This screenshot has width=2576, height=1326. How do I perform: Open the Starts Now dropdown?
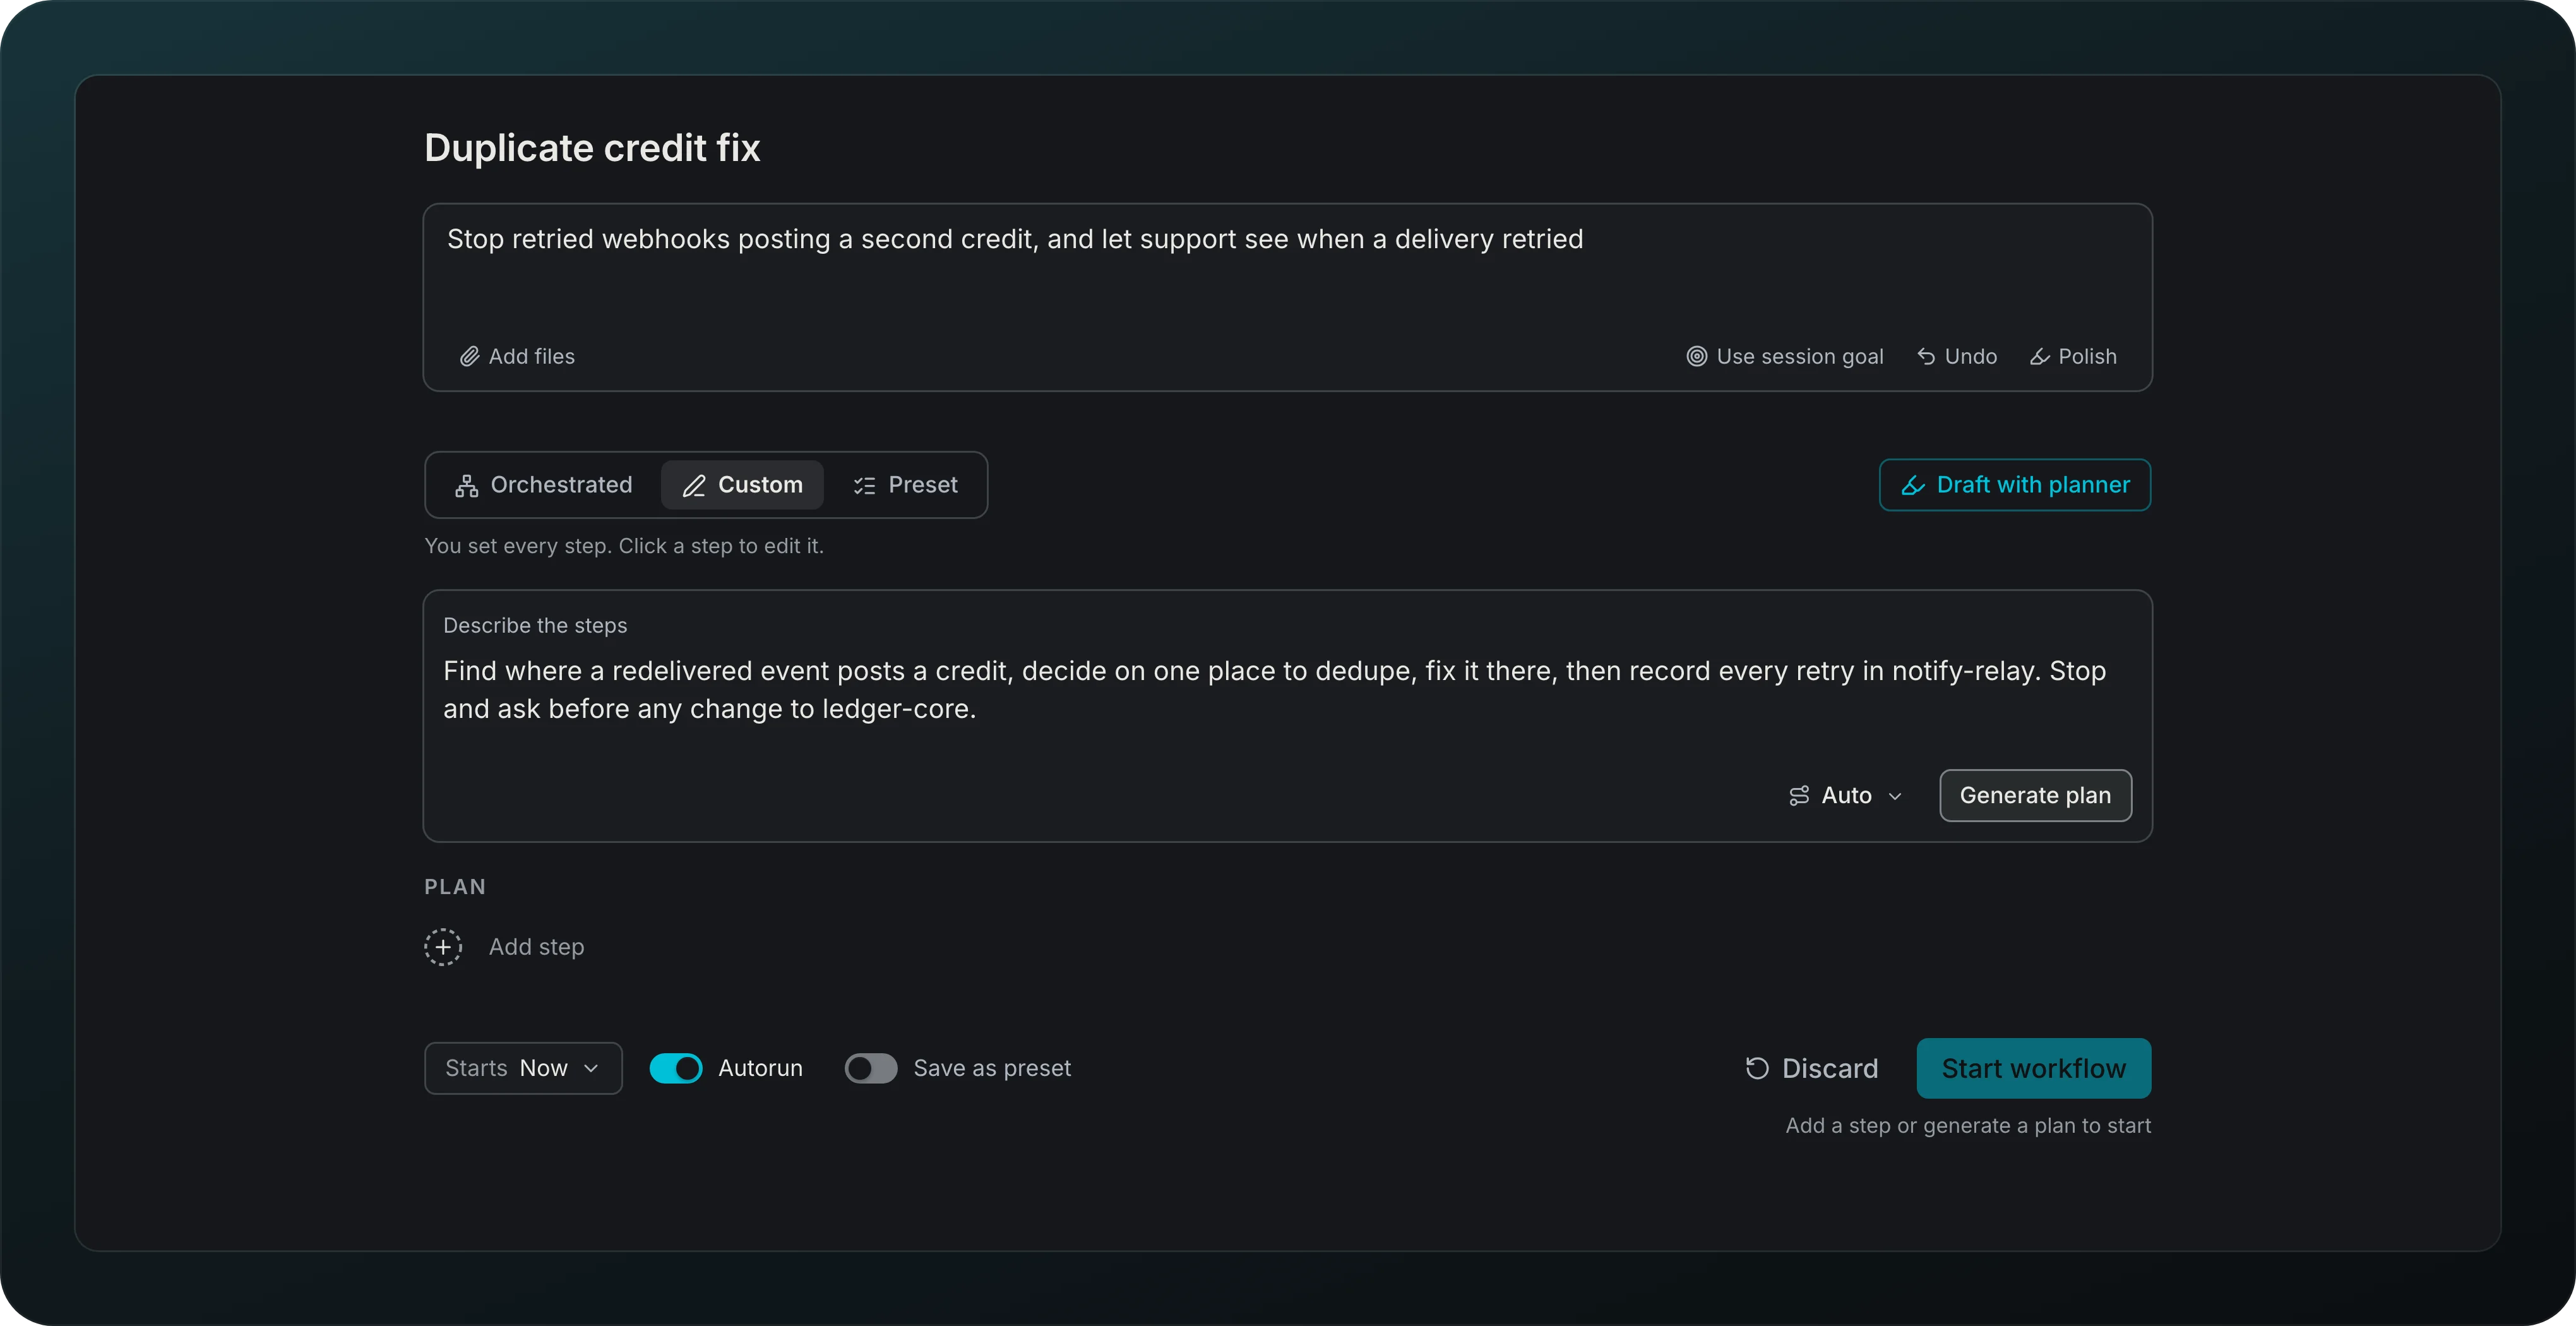tap(523, 1069)
